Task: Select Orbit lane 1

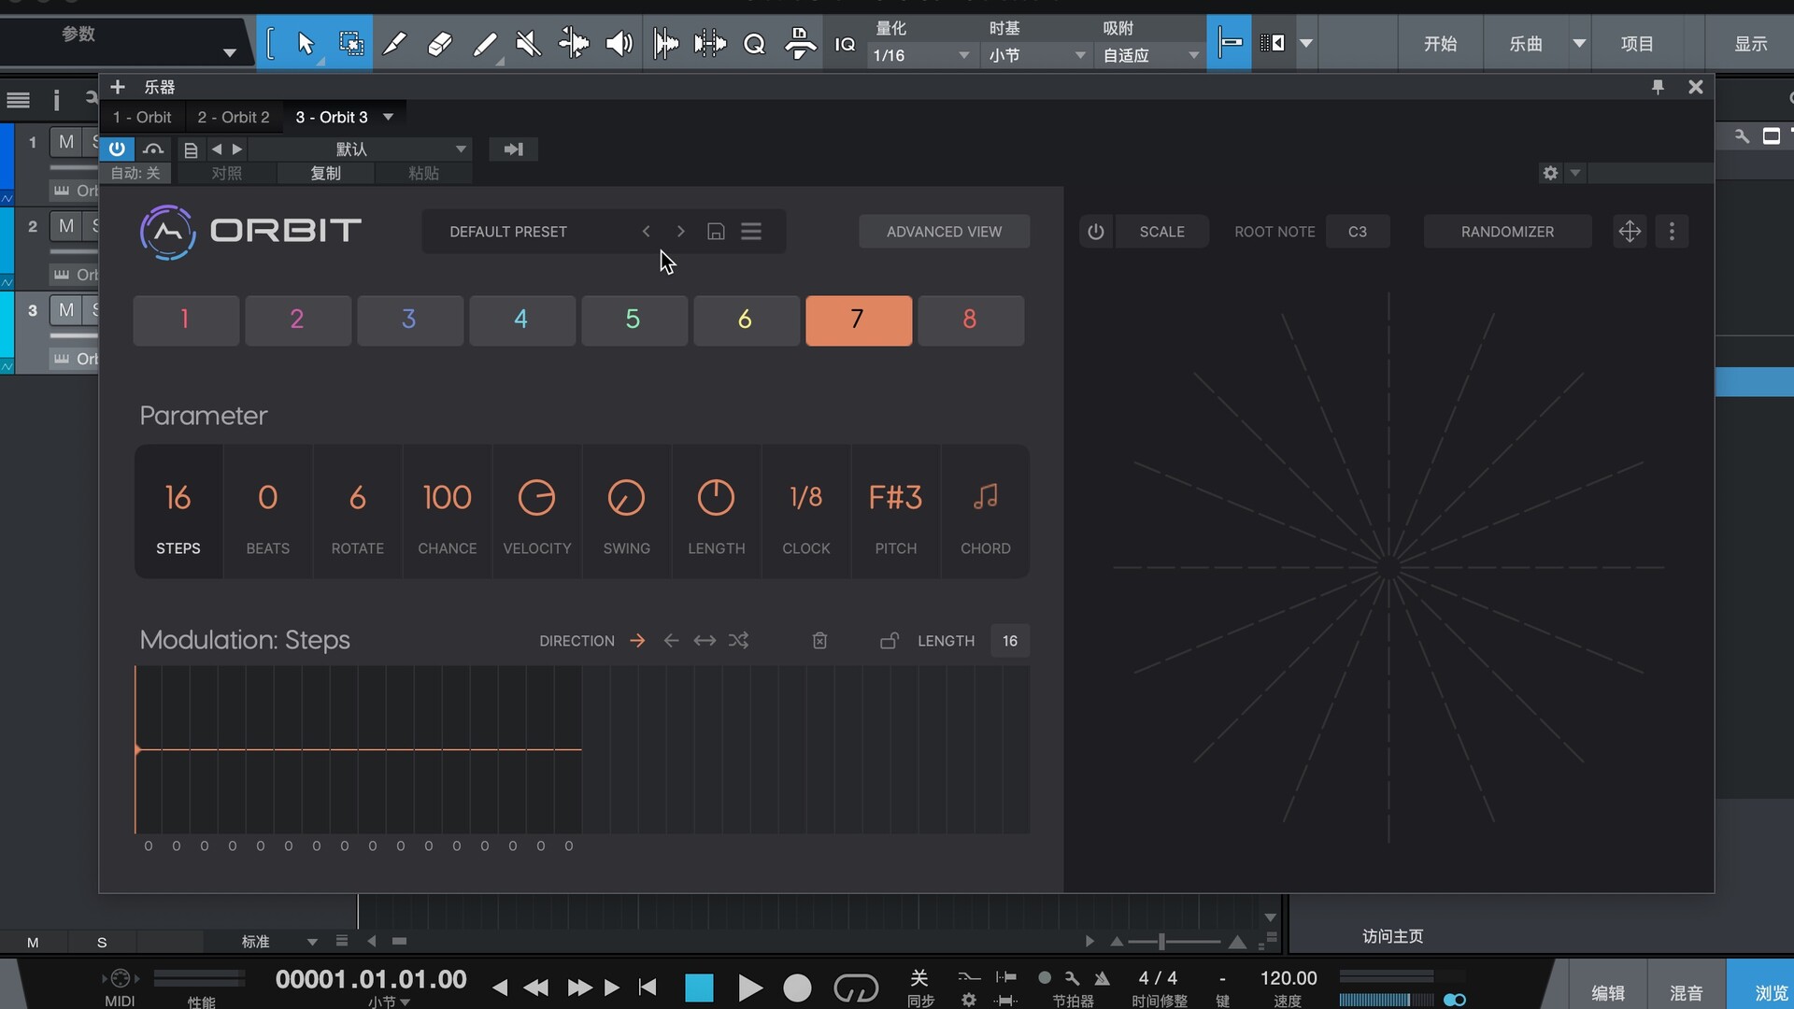Action: (186, 320)
